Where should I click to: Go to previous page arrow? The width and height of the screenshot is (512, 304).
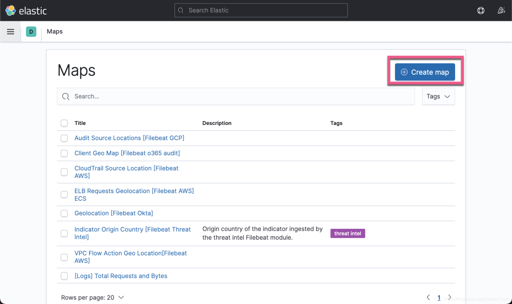coord(428,297)
